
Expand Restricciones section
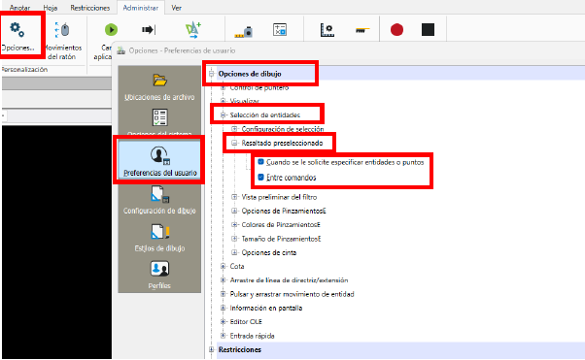(212, 349)
